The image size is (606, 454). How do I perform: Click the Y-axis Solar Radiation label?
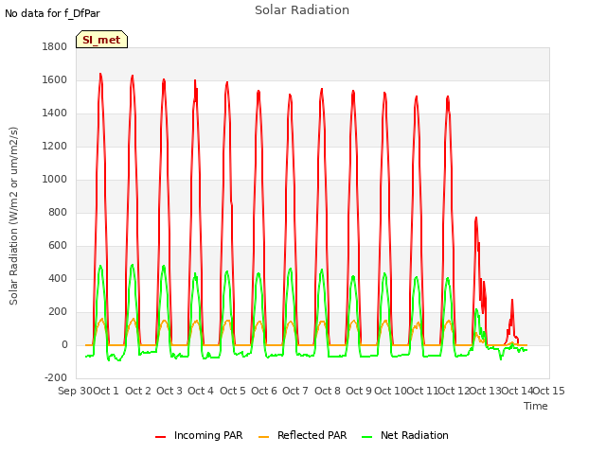tap(13, 216)
